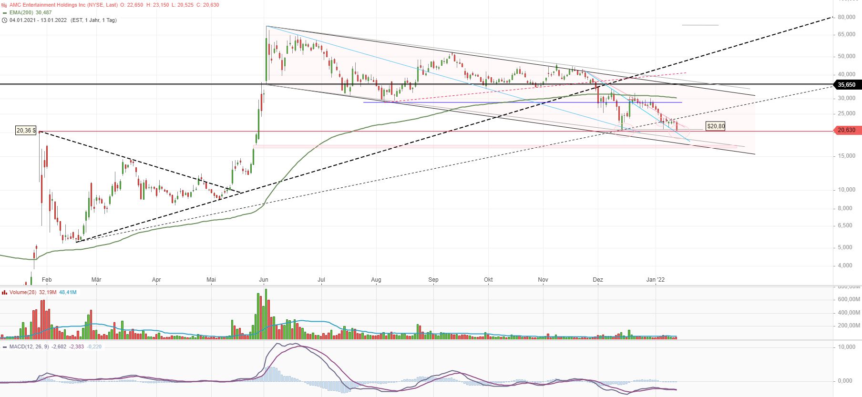Click the 65,000 price scale label
This screenshot has width=862, height=397.
click(846, 35)
